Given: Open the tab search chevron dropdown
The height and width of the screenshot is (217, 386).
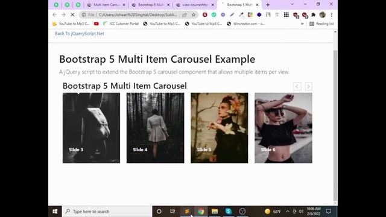Looking at the screenshot, I should pyautogui.click(x=292, y=4).
